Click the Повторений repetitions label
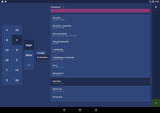Viewport: 160px width, 113px height. click(x=55, y=7)
